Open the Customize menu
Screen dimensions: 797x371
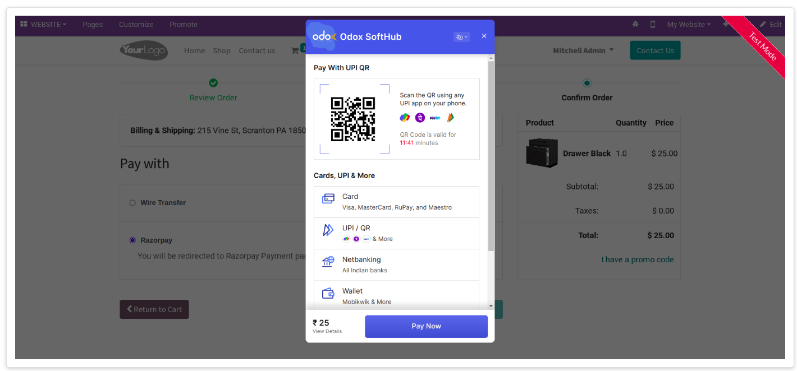(136, 24)
